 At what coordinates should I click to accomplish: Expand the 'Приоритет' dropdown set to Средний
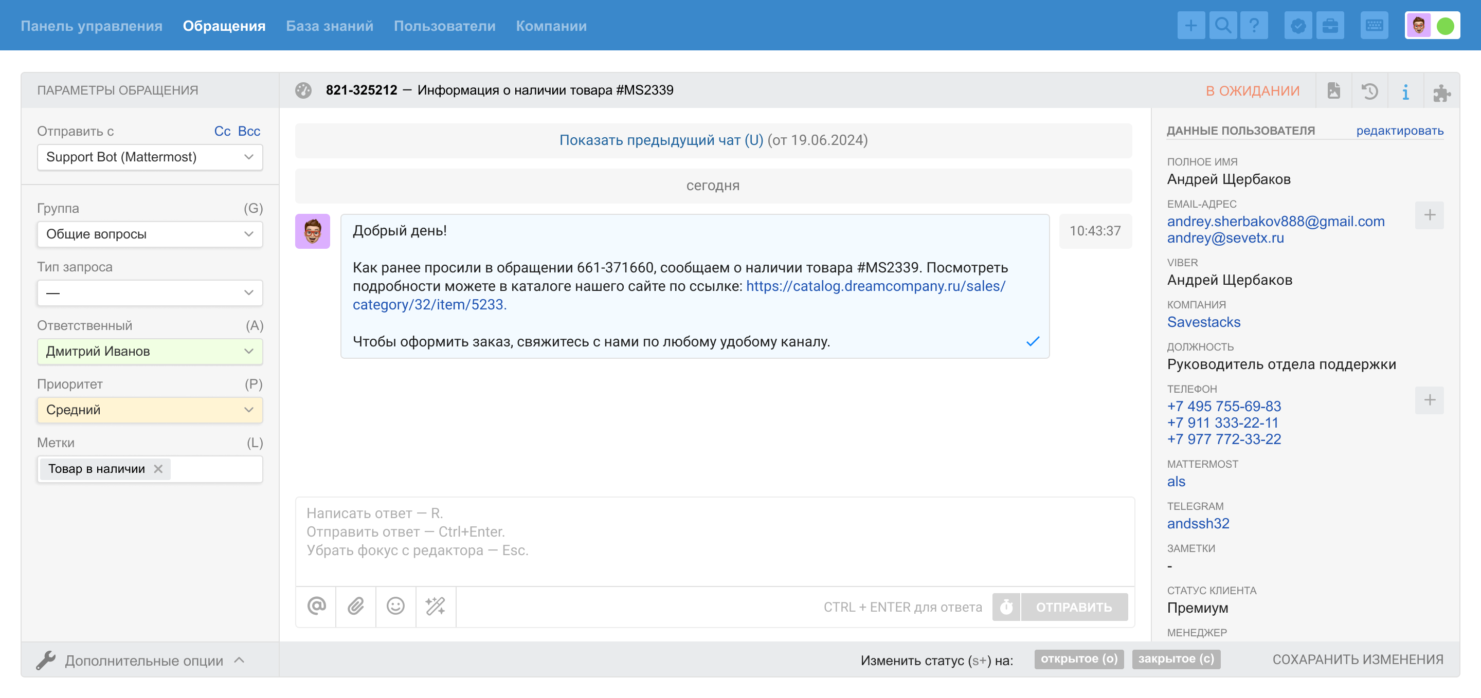tap(150, 410)
